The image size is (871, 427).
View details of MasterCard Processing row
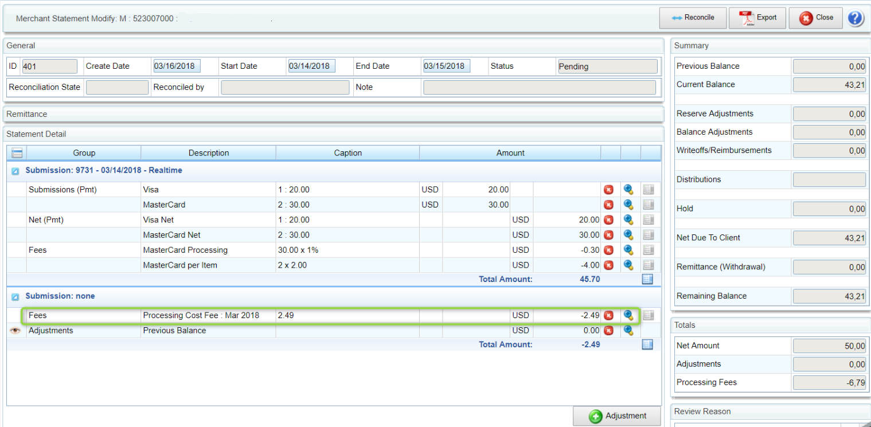628,250
